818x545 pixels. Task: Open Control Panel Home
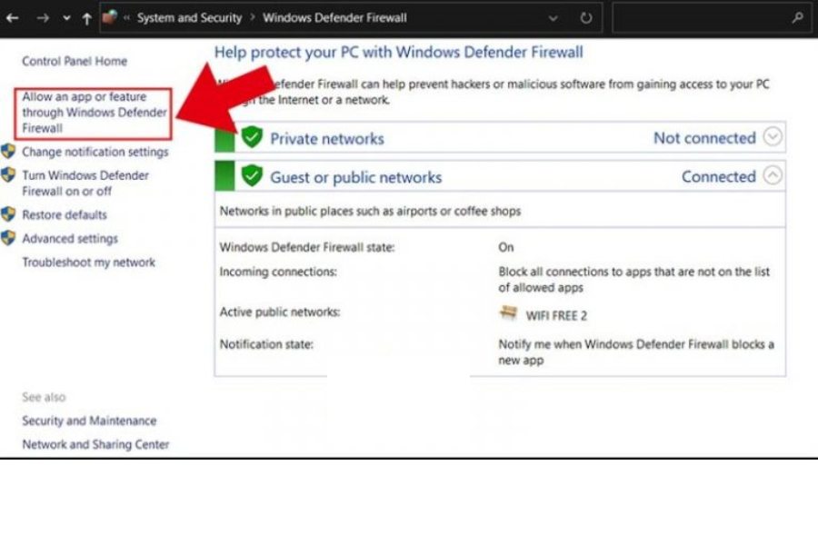click(75, 61)
